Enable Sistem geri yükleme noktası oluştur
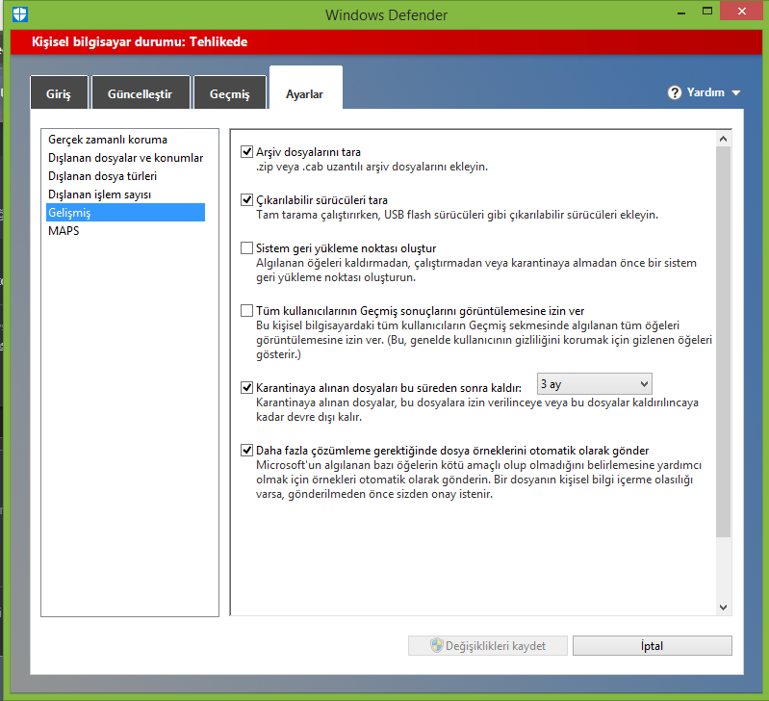The height and width of the screenshot is (701, 769). pyautogui.click(x=246, y=247)
